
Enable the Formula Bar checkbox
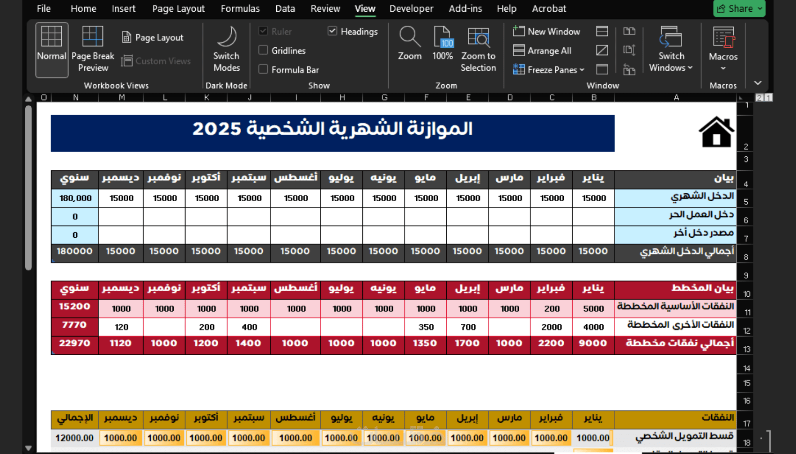pyautogui.click(x=263, y=69)
